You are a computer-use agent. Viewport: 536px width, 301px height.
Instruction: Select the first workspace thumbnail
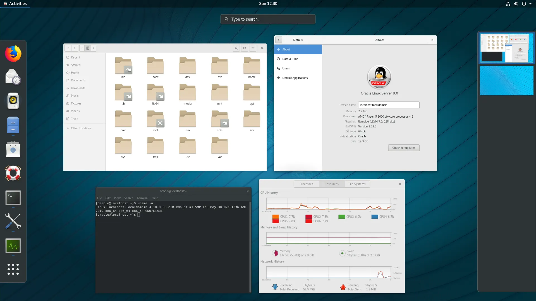pos(506,48)
